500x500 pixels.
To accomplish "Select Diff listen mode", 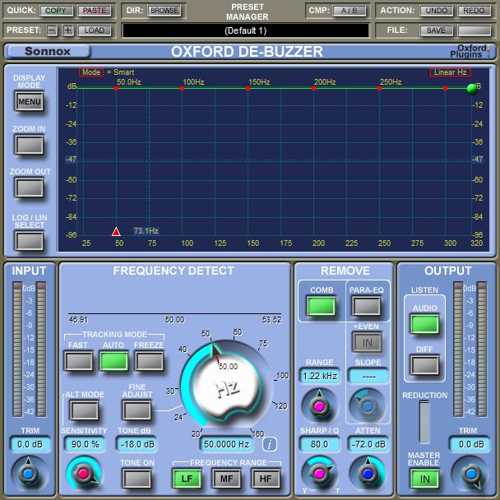I will point(424,365).
